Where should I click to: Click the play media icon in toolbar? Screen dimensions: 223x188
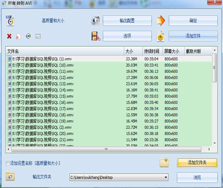pos(28,36)
